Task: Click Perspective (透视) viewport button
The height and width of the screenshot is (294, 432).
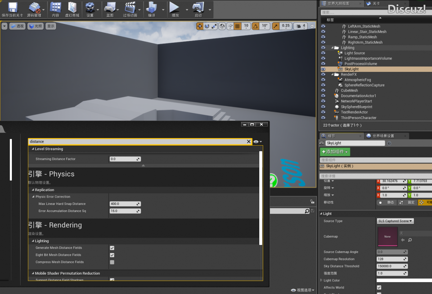Action: point(17,26)
